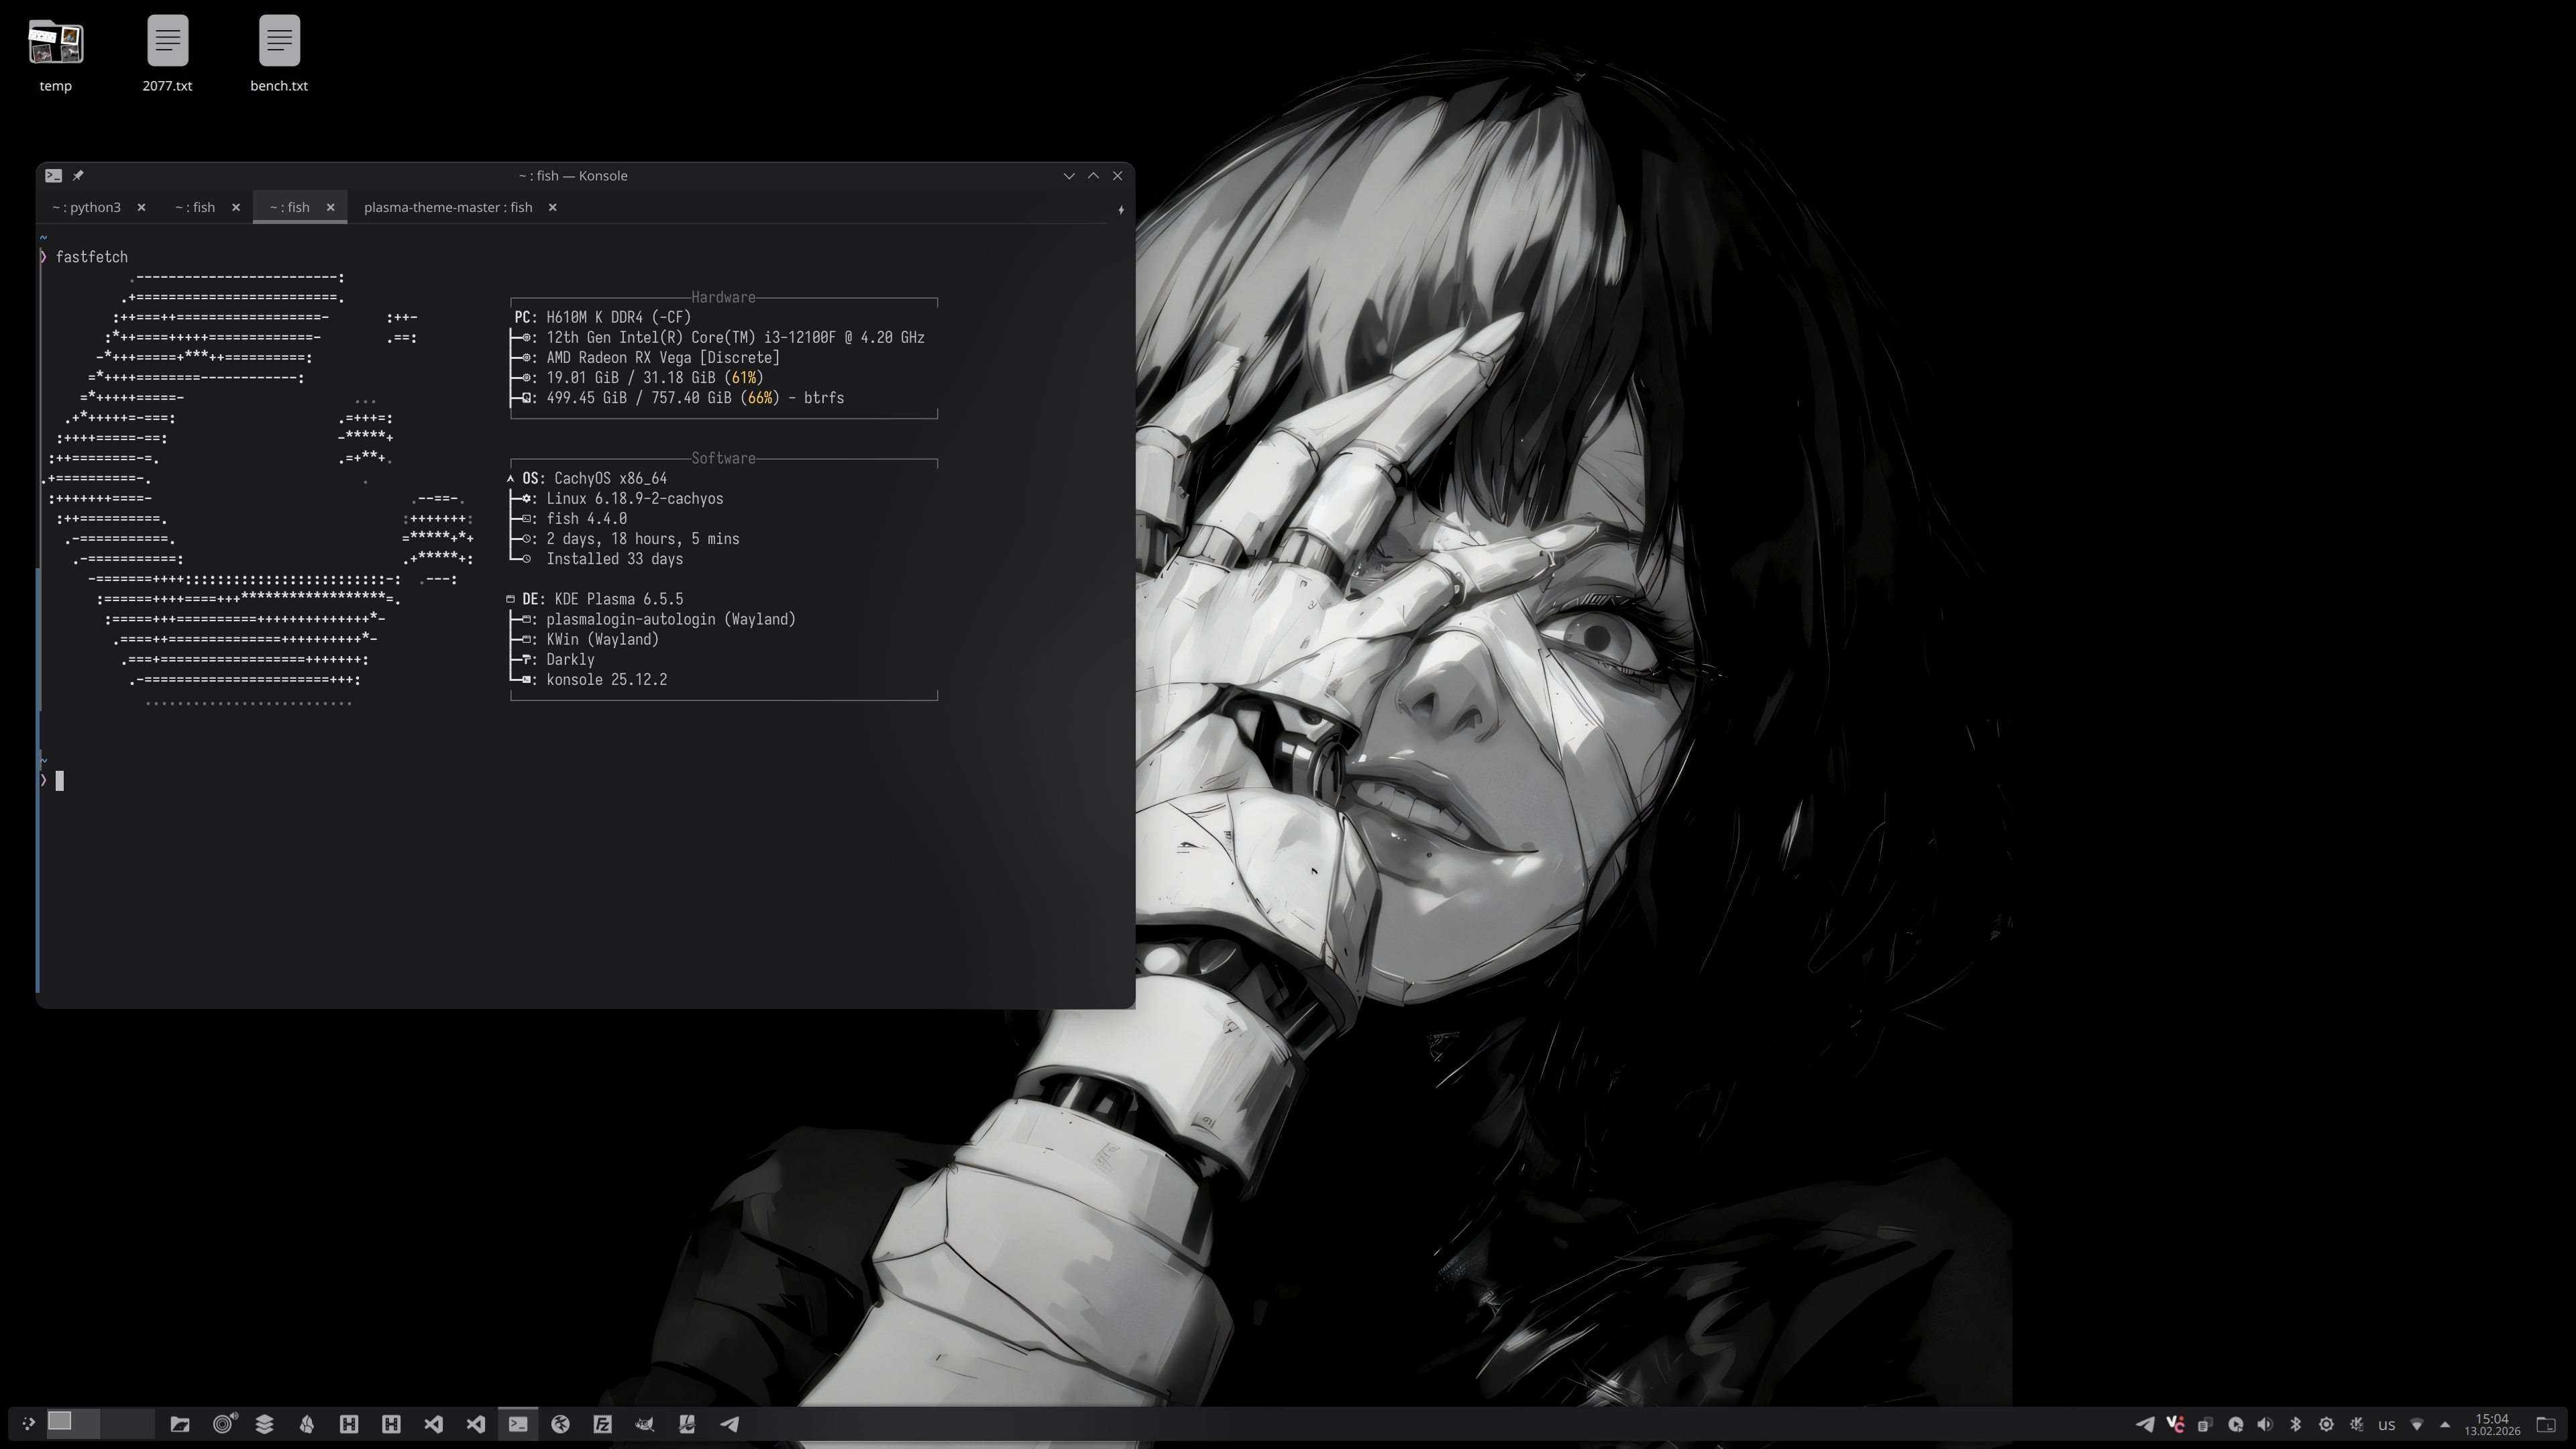Open FileZilla from the taskbar
The image size is (2576, 1449).
coord(602,1424)
